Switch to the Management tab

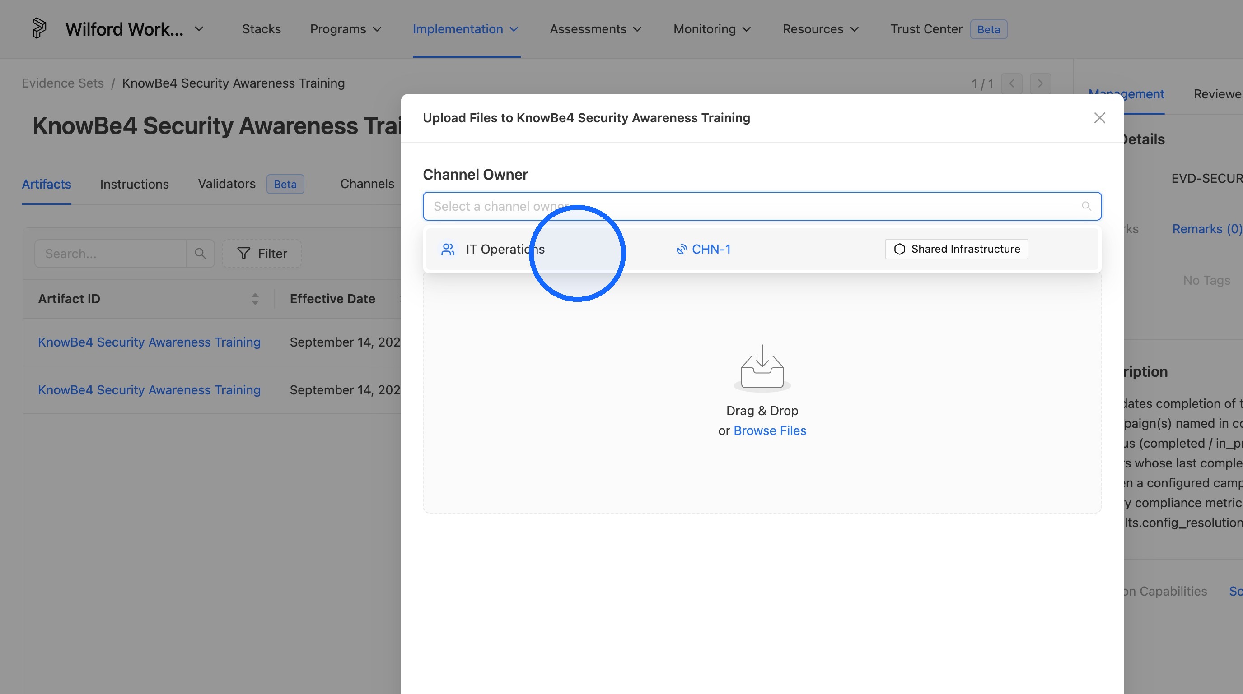click(x=1126, y=94)
